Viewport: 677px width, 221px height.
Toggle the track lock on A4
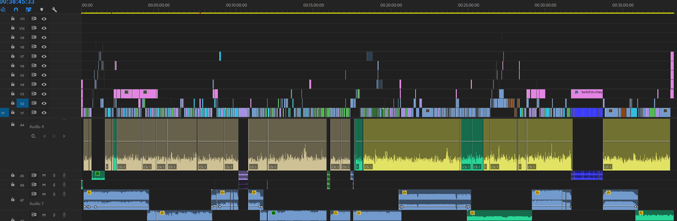coord(12,125)
